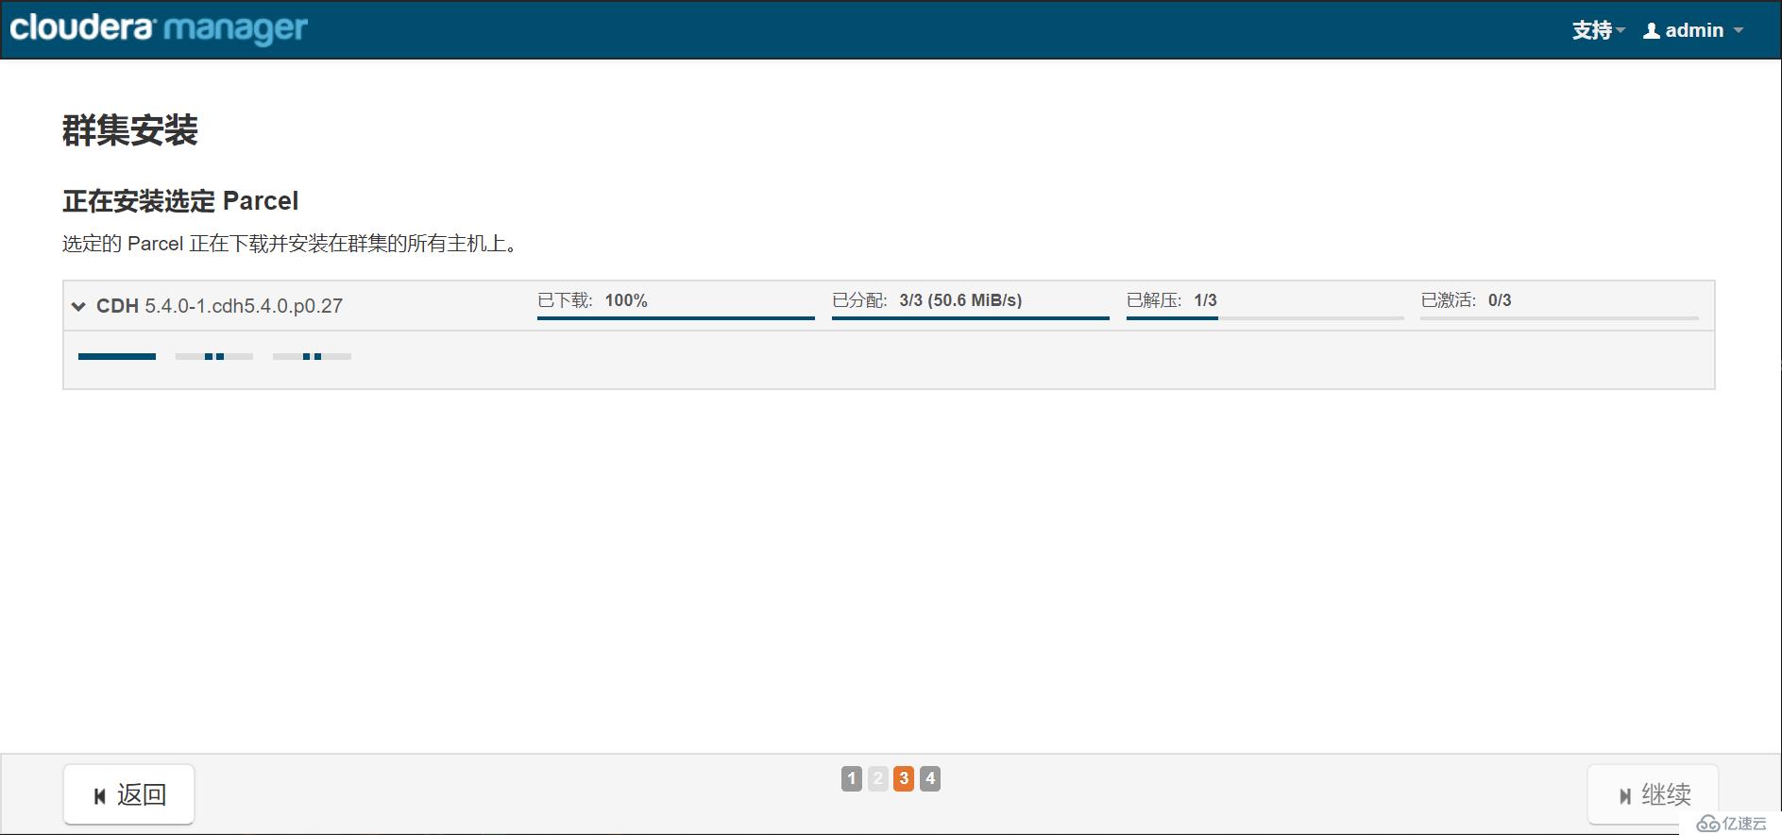Click the 已下载 100% progress bar
Screen dimensions: 1782x835
point(676,318)
